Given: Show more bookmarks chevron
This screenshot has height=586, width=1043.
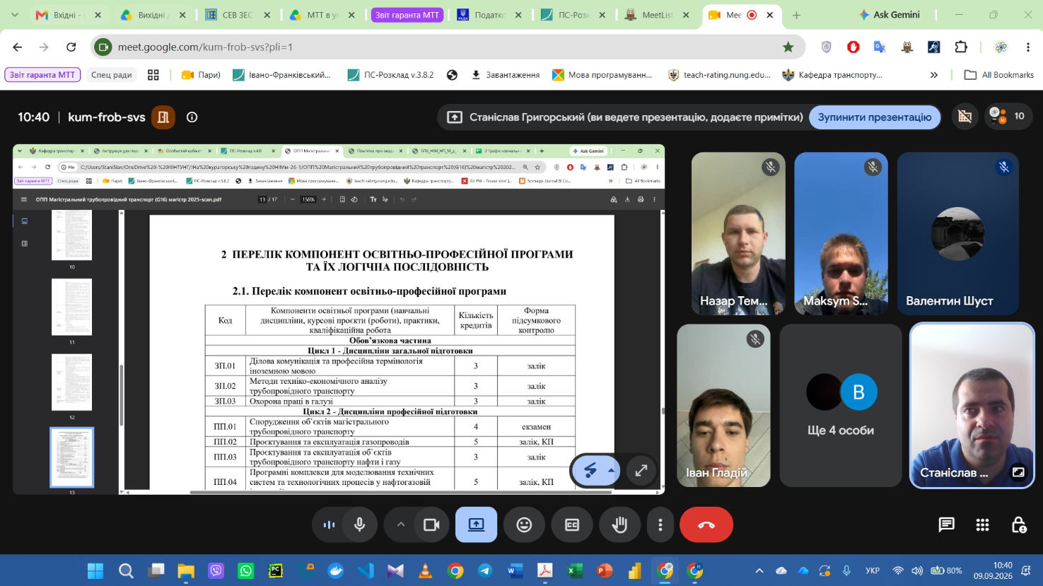Looking at the screenshot, I should pos(934,75).
